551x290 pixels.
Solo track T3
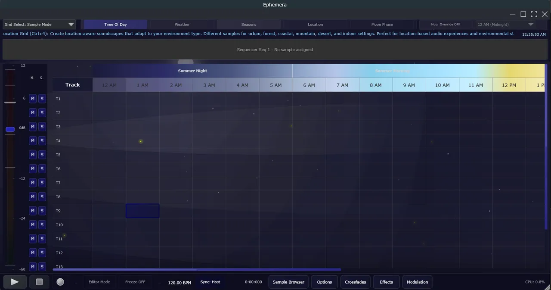click(42, 127)
